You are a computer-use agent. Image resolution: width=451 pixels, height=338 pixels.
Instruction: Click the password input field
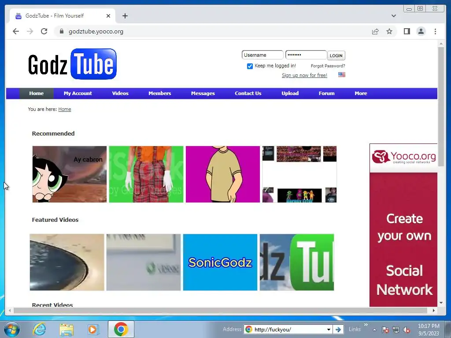coord(306,55)
